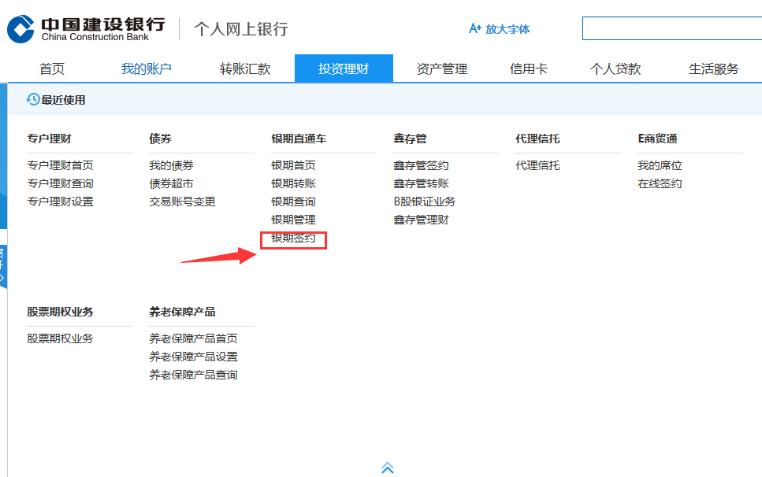Switch to 我的账户 tab
This screenshot has height=477, width=762.
pyautogui.click(x=146, y=69)
